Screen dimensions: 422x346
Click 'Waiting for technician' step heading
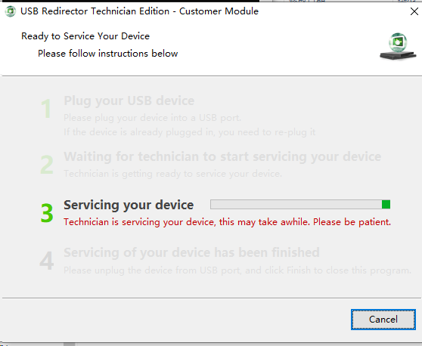point(222,156)
